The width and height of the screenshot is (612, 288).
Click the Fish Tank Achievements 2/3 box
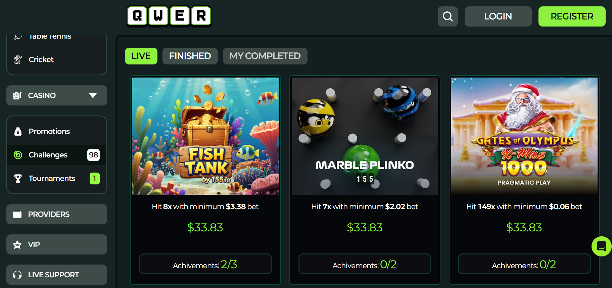(205, 264)
